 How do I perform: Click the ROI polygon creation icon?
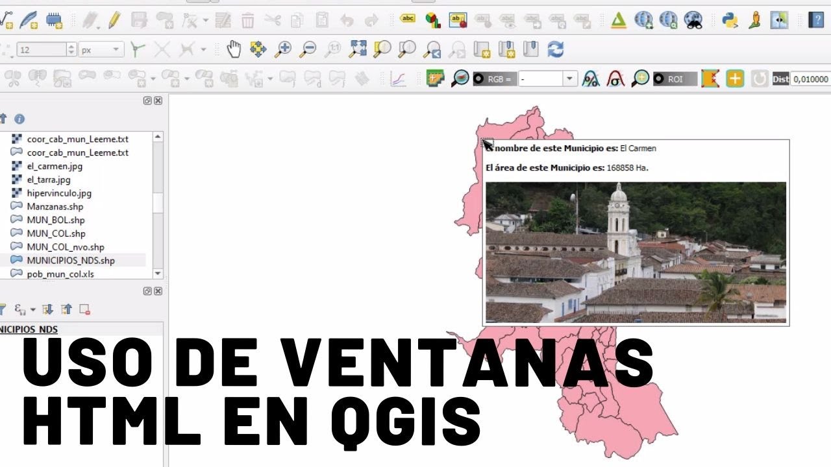pos(710,79)
